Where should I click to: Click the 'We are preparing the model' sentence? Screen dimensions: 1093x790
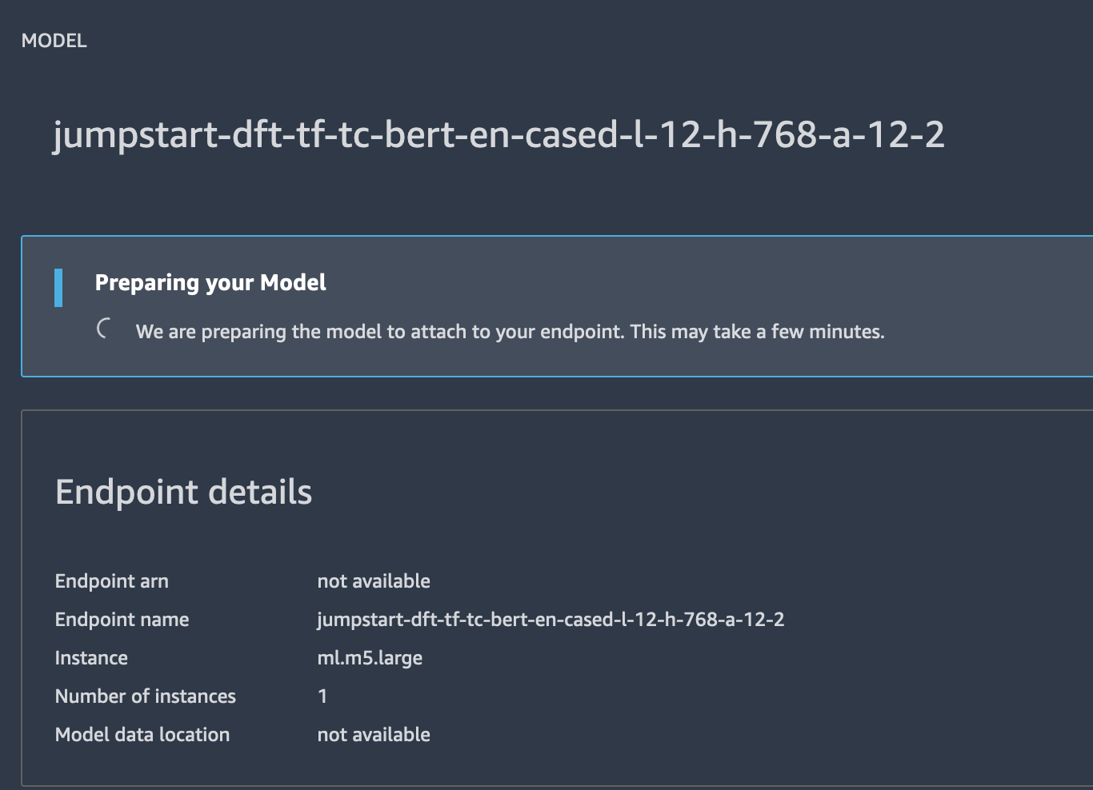[x=379, y=332]
